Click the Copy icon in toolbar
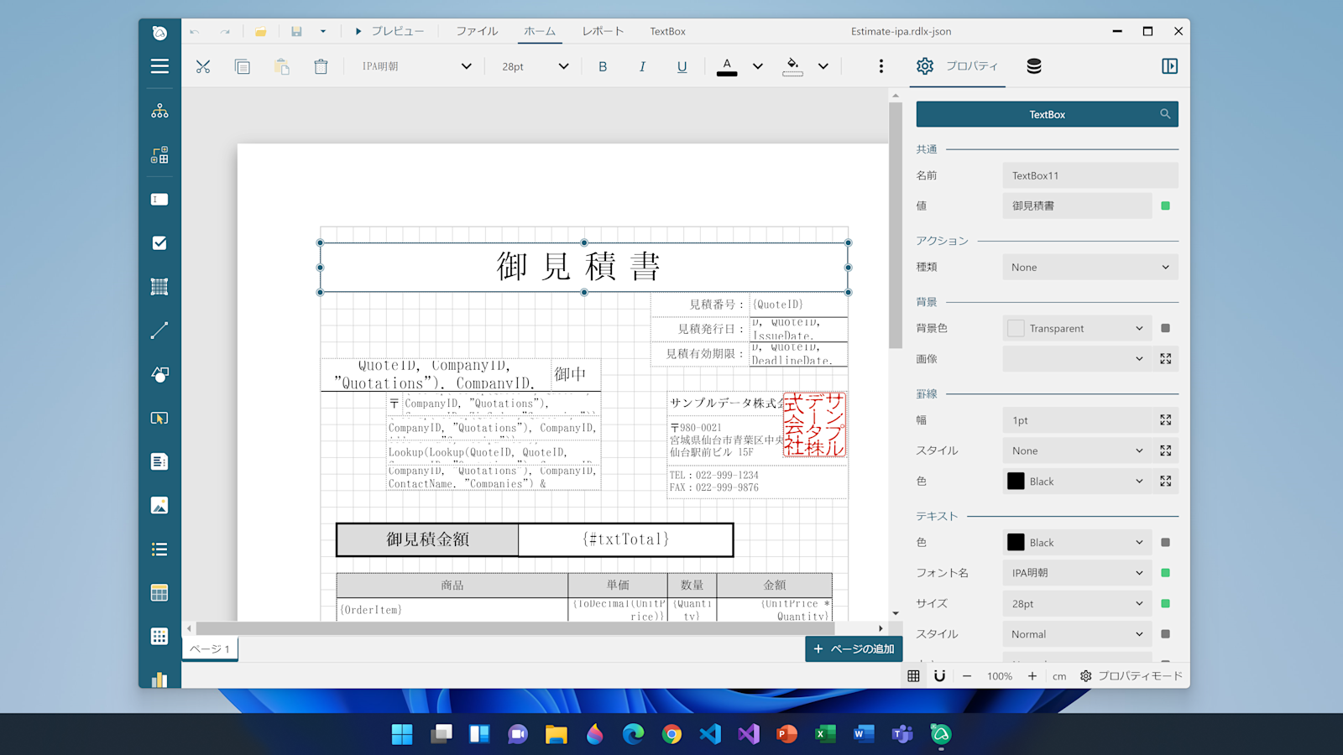 (x=243, y=66)
